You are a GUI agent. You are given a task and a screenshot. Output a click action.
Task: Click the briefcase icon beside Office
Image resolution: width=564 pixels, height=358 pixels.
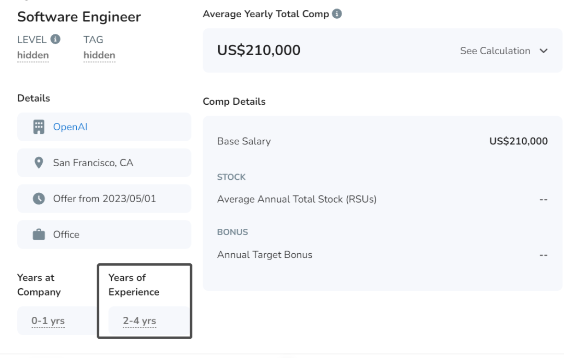[39, 234]
